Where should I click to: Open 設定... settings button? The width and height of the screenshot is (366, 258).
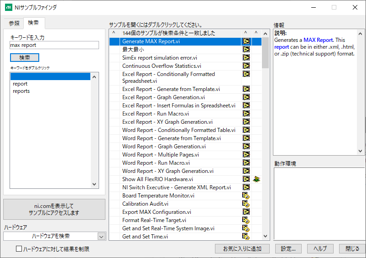[288, 249]
